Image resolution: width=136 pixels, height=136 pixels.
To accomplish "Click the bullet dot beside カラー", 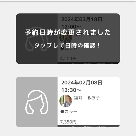I will click(x=62, y=111).
